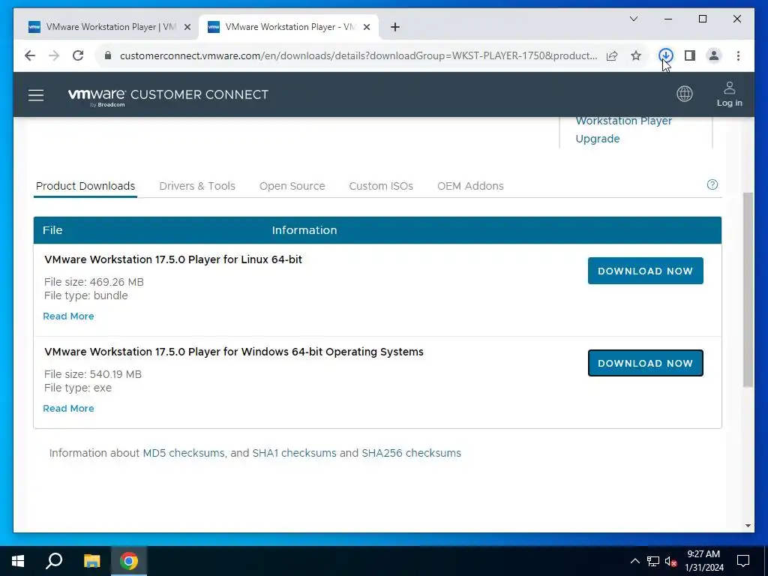768x576 pixels.
Task: Open the notification center icon
Action: coord(743,561)
